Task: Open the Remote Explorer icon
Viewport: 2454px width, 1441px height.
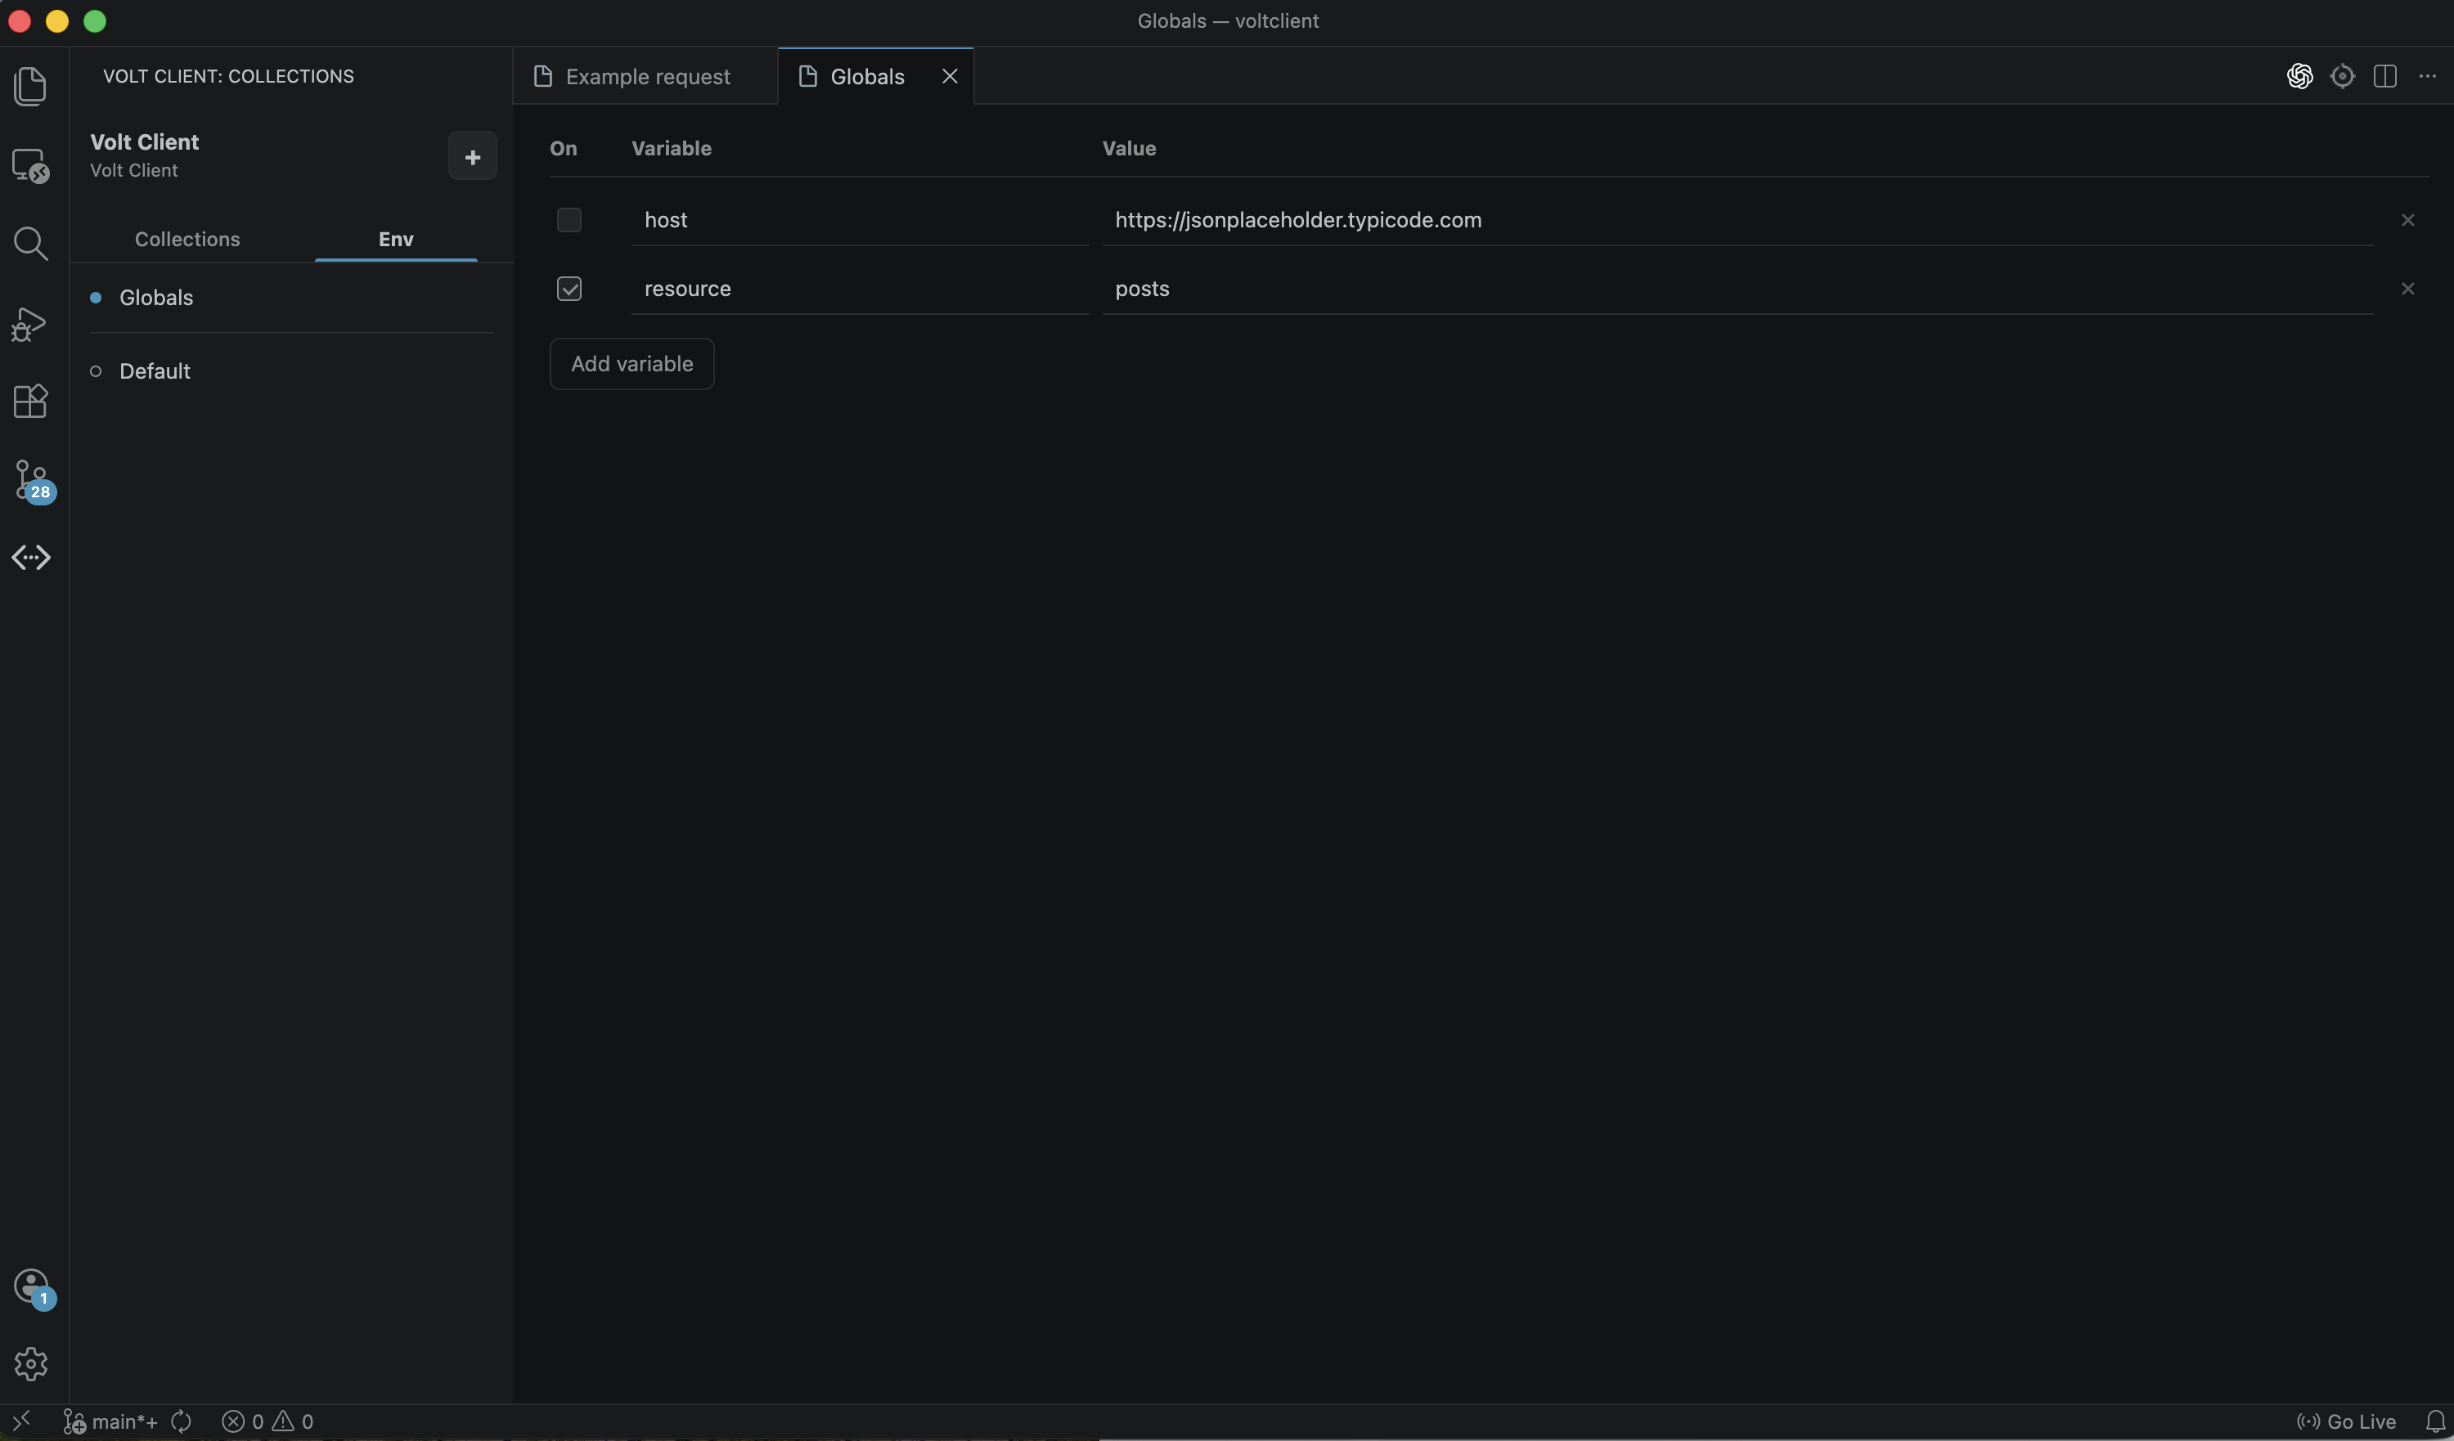Action: (30, 165)
